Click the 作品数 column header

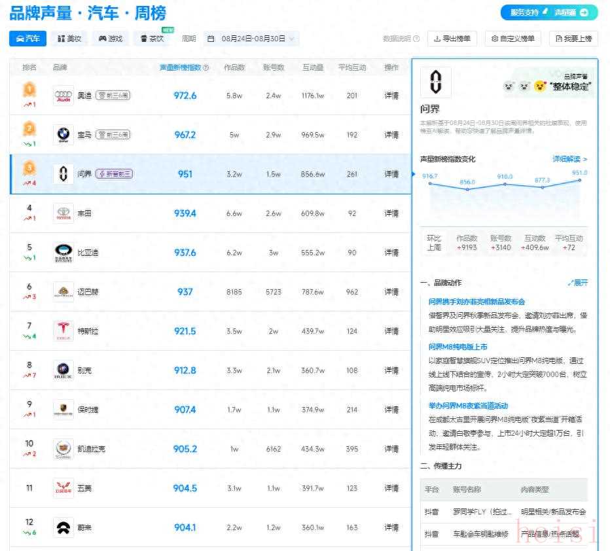pyautogui.click(x=234, y=67)
